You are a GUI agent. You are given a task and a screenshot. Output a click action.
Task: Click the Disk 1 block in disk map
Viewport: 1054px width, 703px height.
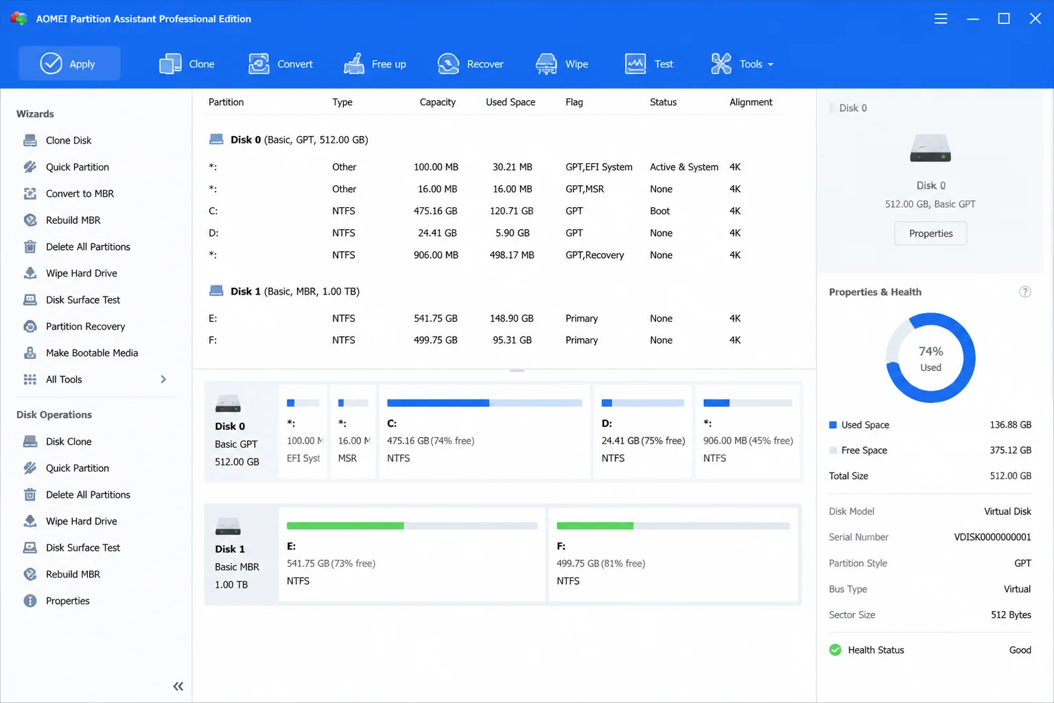click(x=239, y=555)
